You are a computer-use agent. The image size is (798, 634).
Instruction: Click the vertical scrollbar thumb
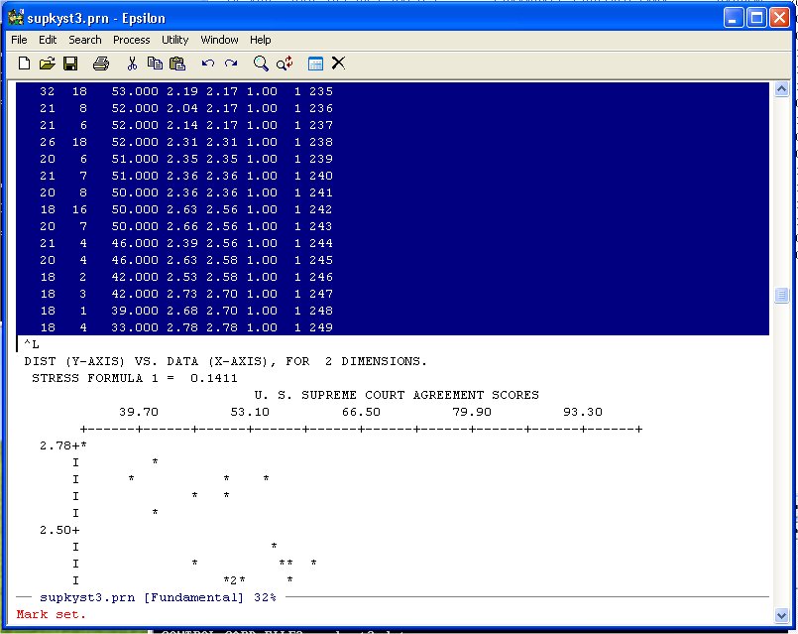point(780,296)
